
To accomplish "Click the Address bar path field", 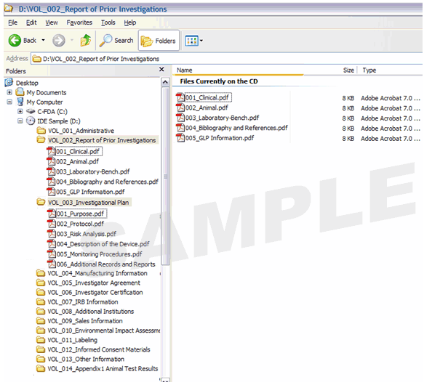I will coord(227,59).
